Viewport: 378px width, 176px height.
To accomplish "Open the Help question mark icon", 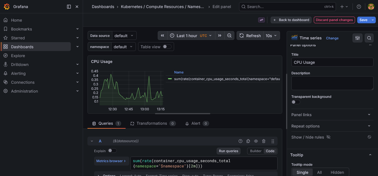I will pyautogui.click(x=359, y=7).
